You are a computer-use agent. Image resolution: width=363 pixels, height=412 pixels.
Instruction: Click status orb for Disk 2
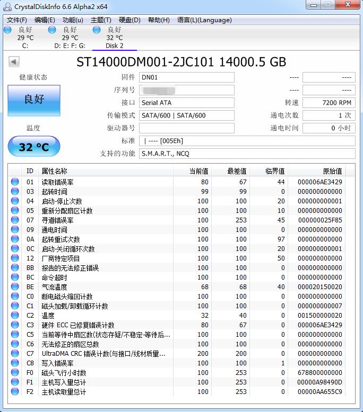tap(96, 30)
